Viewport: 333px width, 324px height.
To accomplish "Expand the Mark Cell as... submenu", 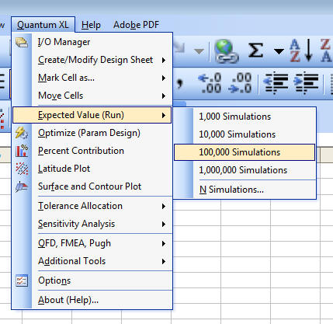I will pos(92,78).
